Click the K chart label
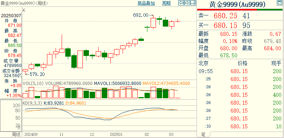The height and width of the screenshot is (138, 284). point(24,10)
